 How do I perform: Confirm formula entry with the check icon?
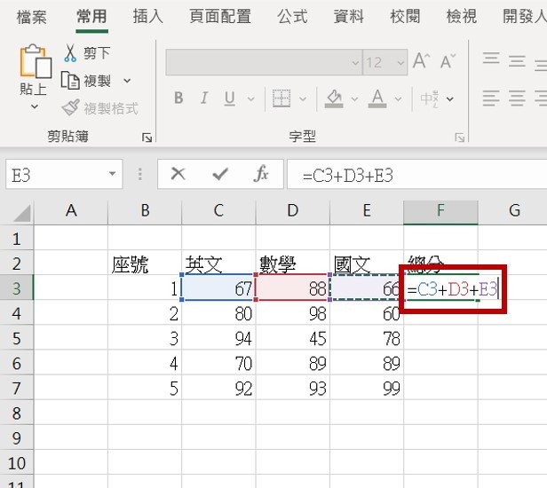coord(220,174)
